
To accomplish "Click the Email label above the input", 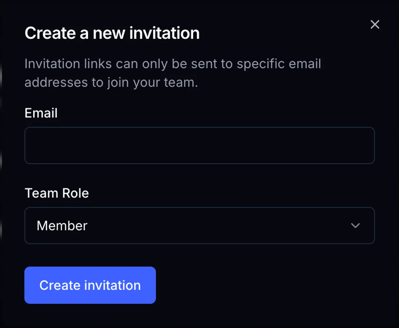I will tap(41, 113).
